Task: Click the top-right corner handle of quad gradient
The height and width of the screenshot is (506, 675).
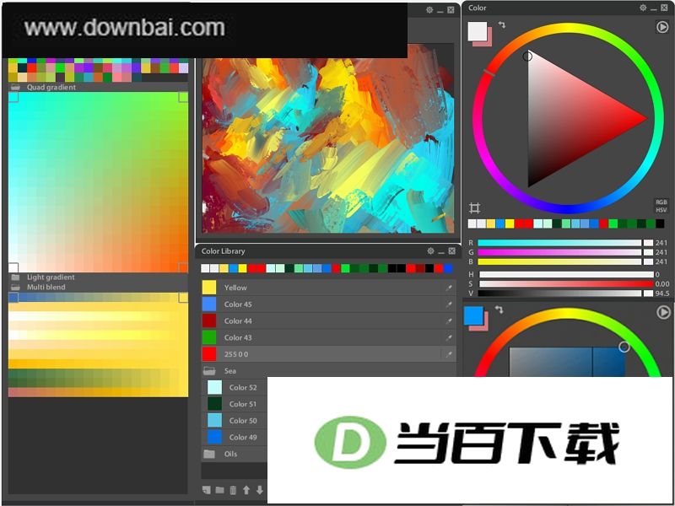Action: coord(183,97)
